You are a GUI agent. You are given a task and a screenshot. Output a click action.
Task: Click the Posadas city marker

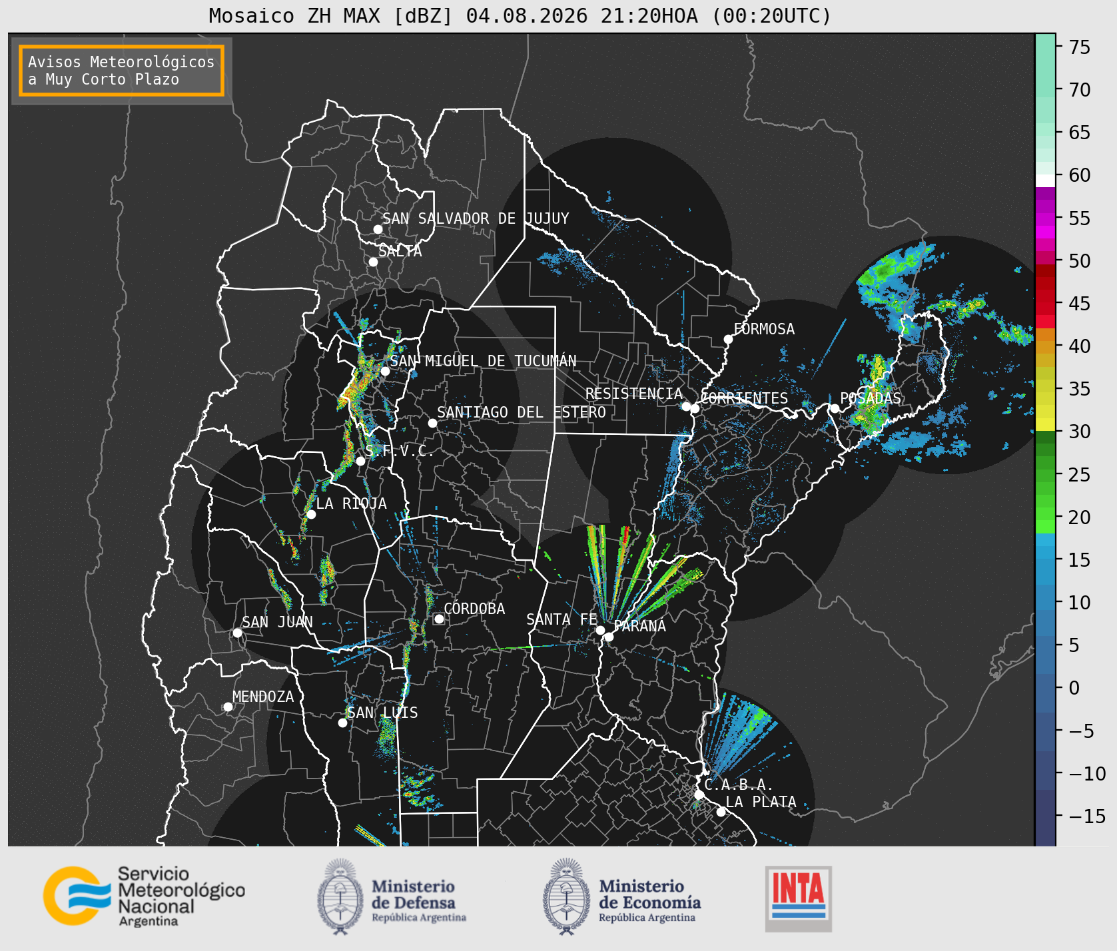(x=834, y=408)
